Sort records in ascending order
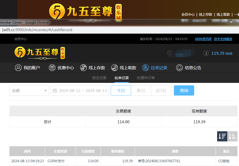Viewport: 239px width, 166px height. (x=232, y=136)
